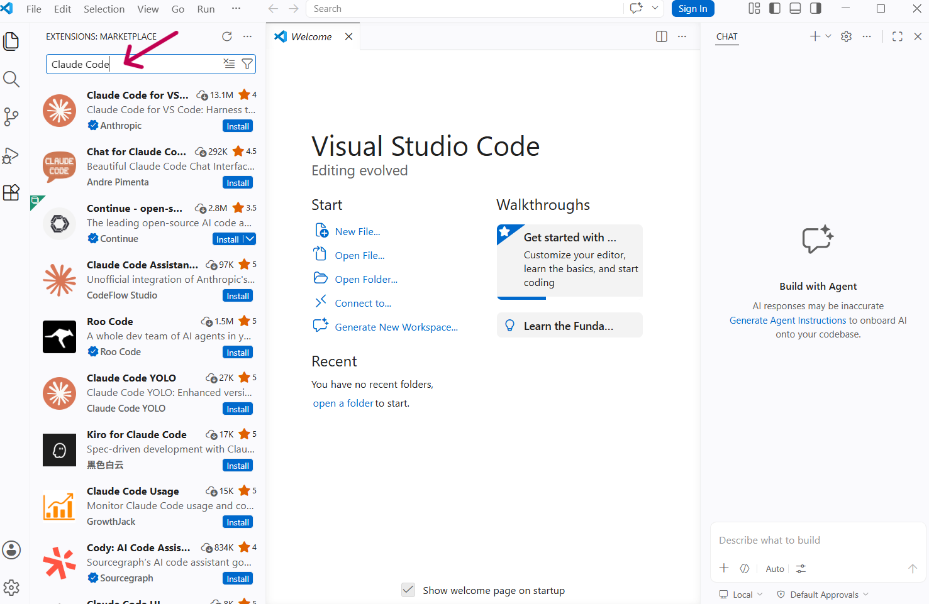Open the vscode-file-type icon in chat input
929x604 pixels.
click(745, 568)
